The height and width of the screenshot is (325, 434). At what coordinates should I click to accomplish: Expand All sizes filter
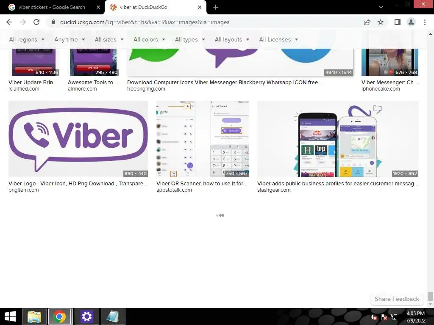[x=109, y=39]
